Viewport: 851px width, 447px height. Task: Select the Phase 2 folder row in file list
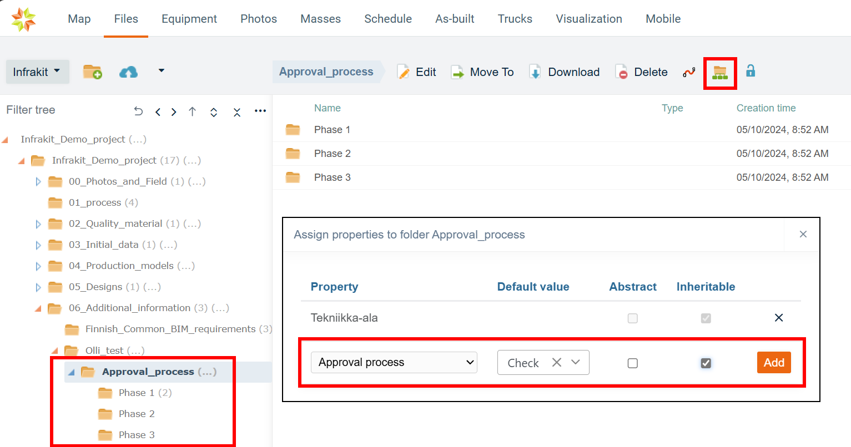coord(333,154)
